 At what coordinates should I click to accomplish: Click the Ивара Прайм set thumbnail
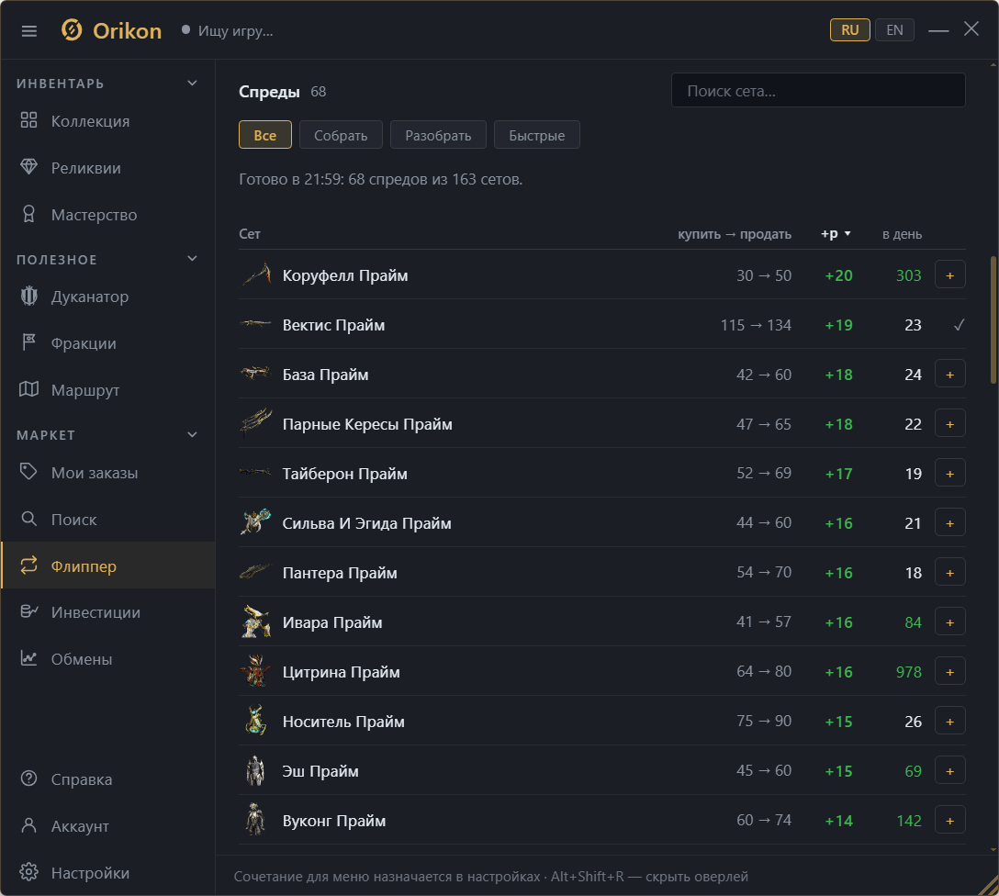[255, 622]
